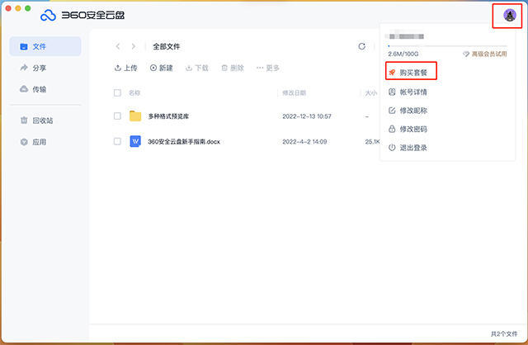The width and height of the screenshot is (528, 345).
Task: Sort by the 修改日期 column header
Action: tap(294, 92)
